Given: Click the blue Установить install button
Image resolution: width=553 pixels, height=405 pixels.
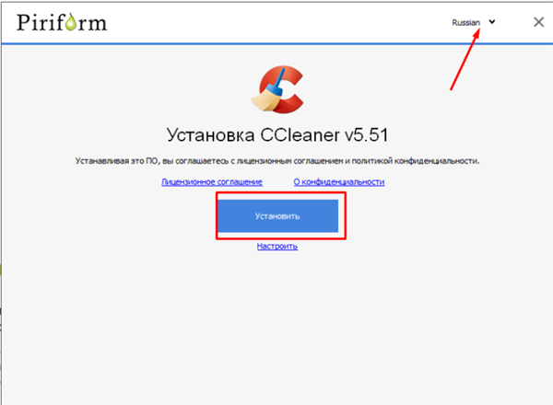Looking at the screenshot, I should (x=278, y=216).
